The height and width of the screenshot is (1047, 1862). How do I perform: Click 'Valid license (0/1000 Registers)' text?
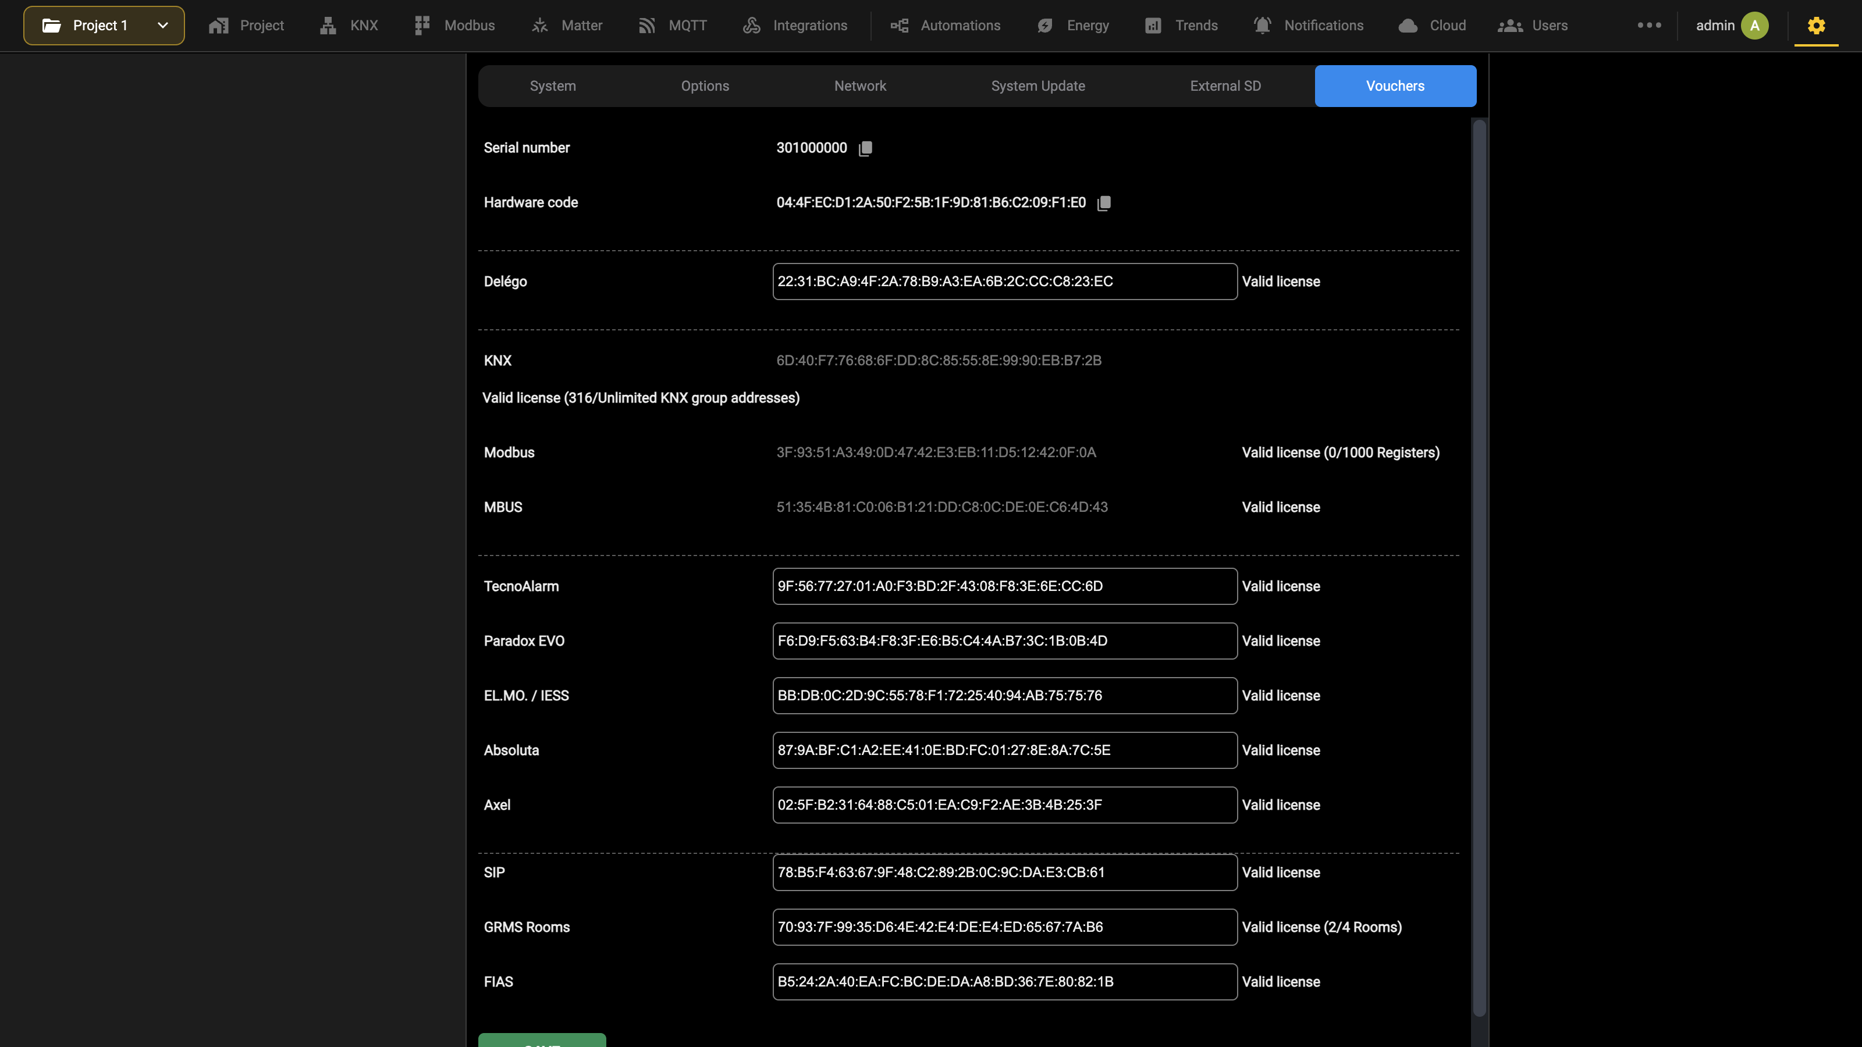1341,453
